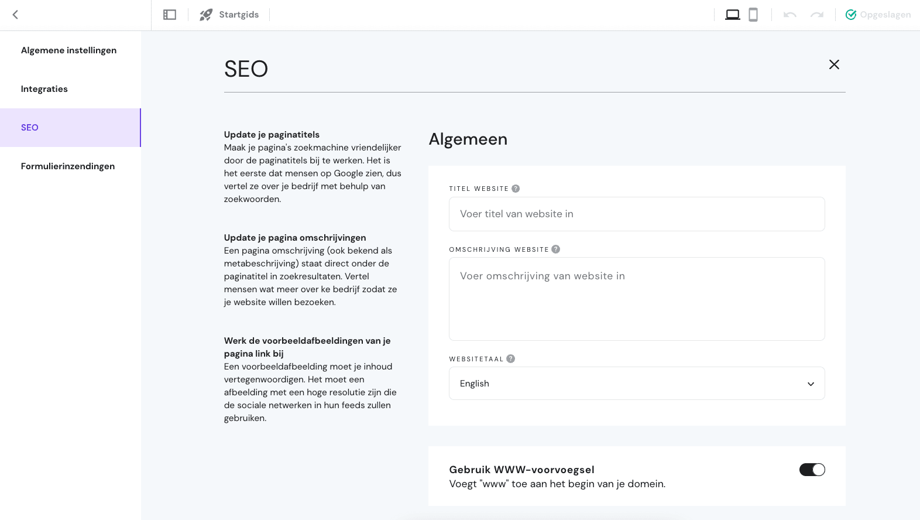Image resolution: width=920 pixels, height=520 pixels.
Task: Close the SEO settings panel
Action: (834, 64)
